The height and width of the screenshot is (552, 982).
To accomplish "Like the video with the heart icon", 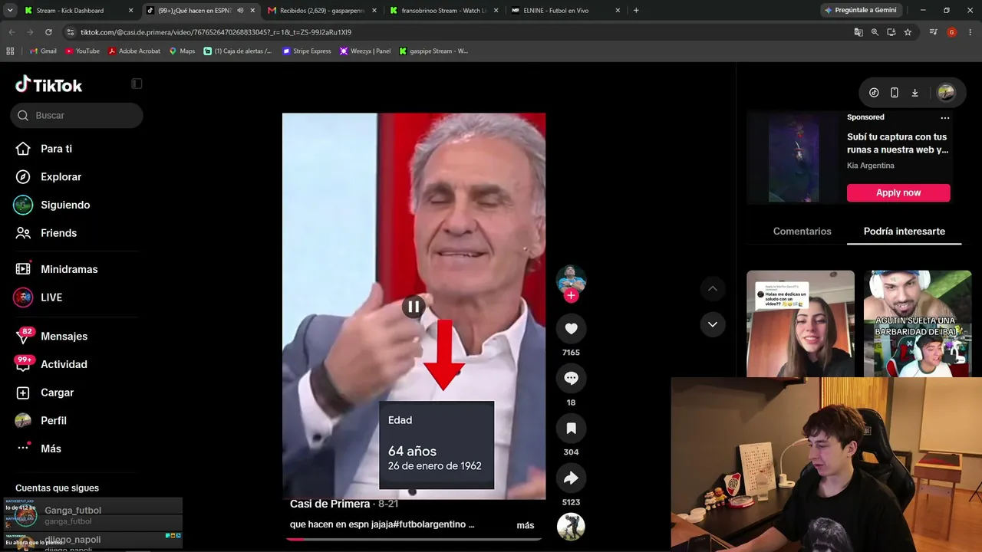I will 571,329.
